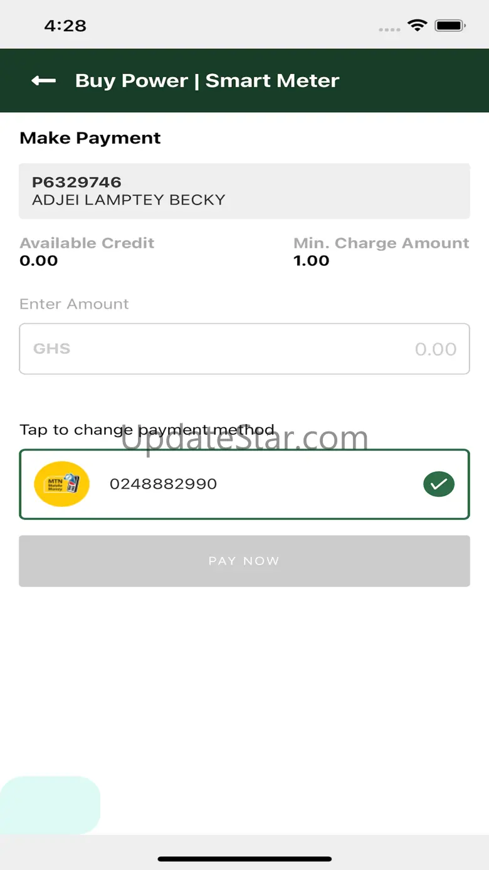Tap the Make Payment heading
Viewport: 489px width, 870px height.
(x=90, y=138)
